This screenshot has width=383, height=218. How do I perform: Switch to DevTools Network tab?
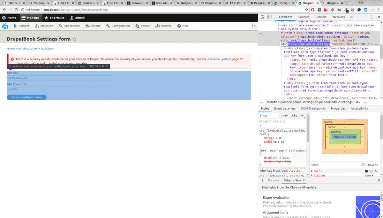[339, 17]
